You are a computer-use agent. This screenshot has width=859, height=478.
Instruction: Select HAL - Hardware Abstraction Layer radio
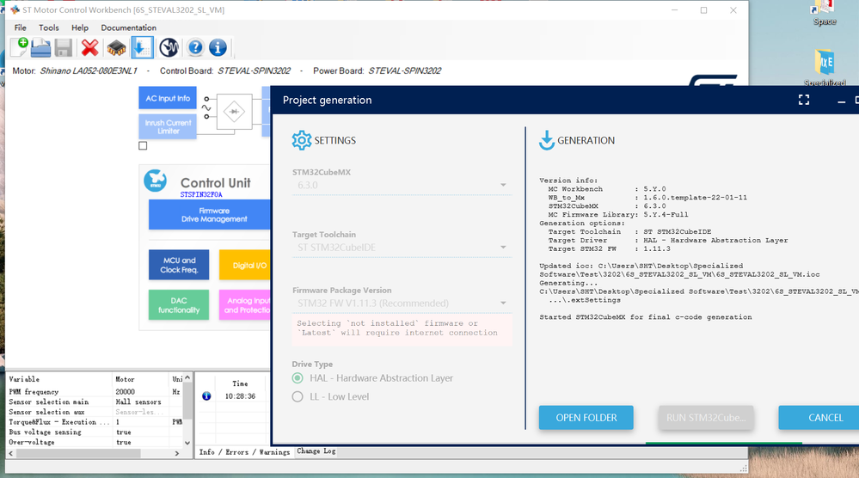point(298,378)
